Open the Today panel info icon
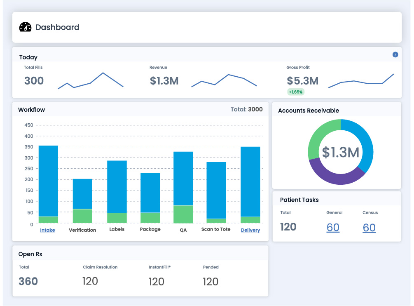The image size is (414, 306). [x=395, y=54]
